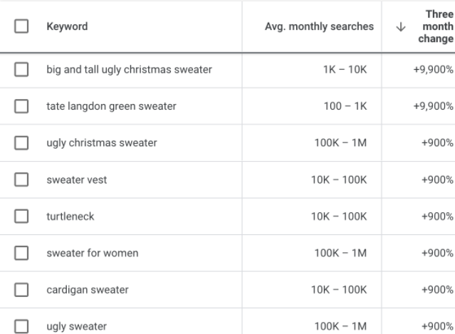Tick checkbox beside 'sweater for women'
This screenshot has width=455, height=334.
click(21, 254)
